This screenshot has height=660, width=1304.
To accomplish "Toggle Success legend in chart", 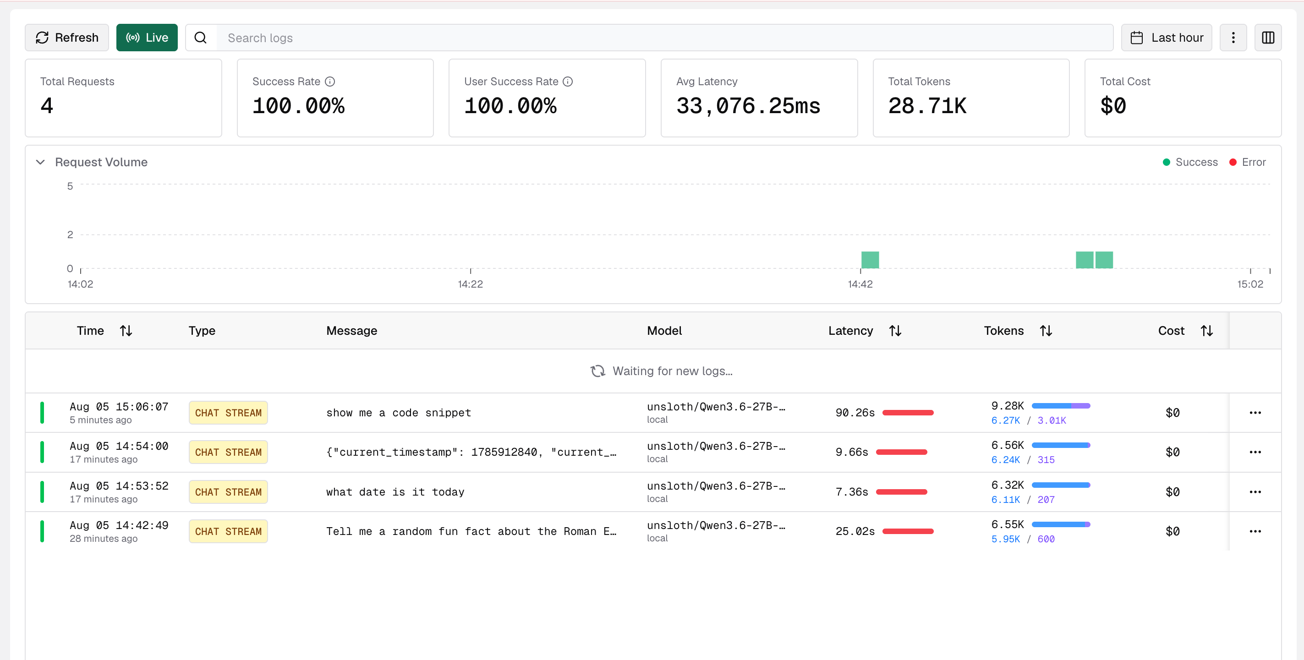I will [1190, 162].
